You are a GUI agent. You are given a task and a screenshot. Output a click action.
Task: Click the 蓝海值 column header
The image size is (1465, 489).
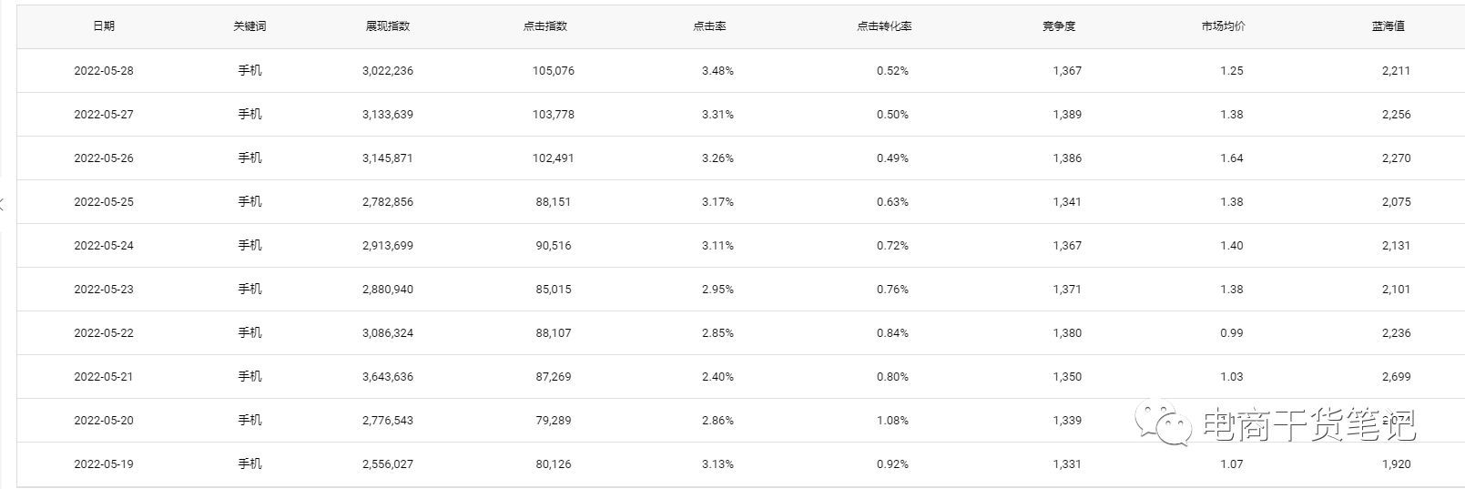[1389, 26]
